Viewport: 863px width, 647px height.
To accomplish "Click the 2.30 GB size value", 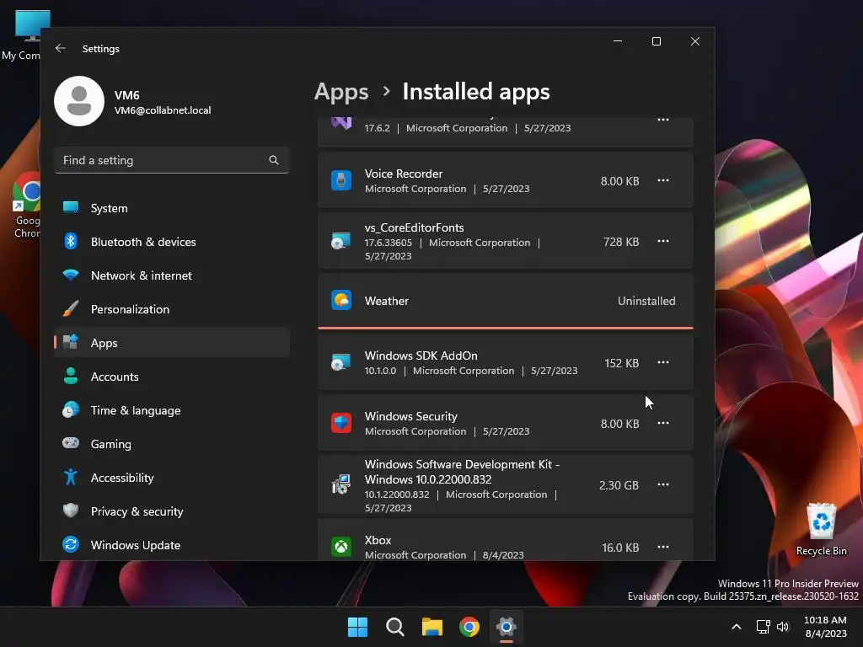I will point(619,485).
